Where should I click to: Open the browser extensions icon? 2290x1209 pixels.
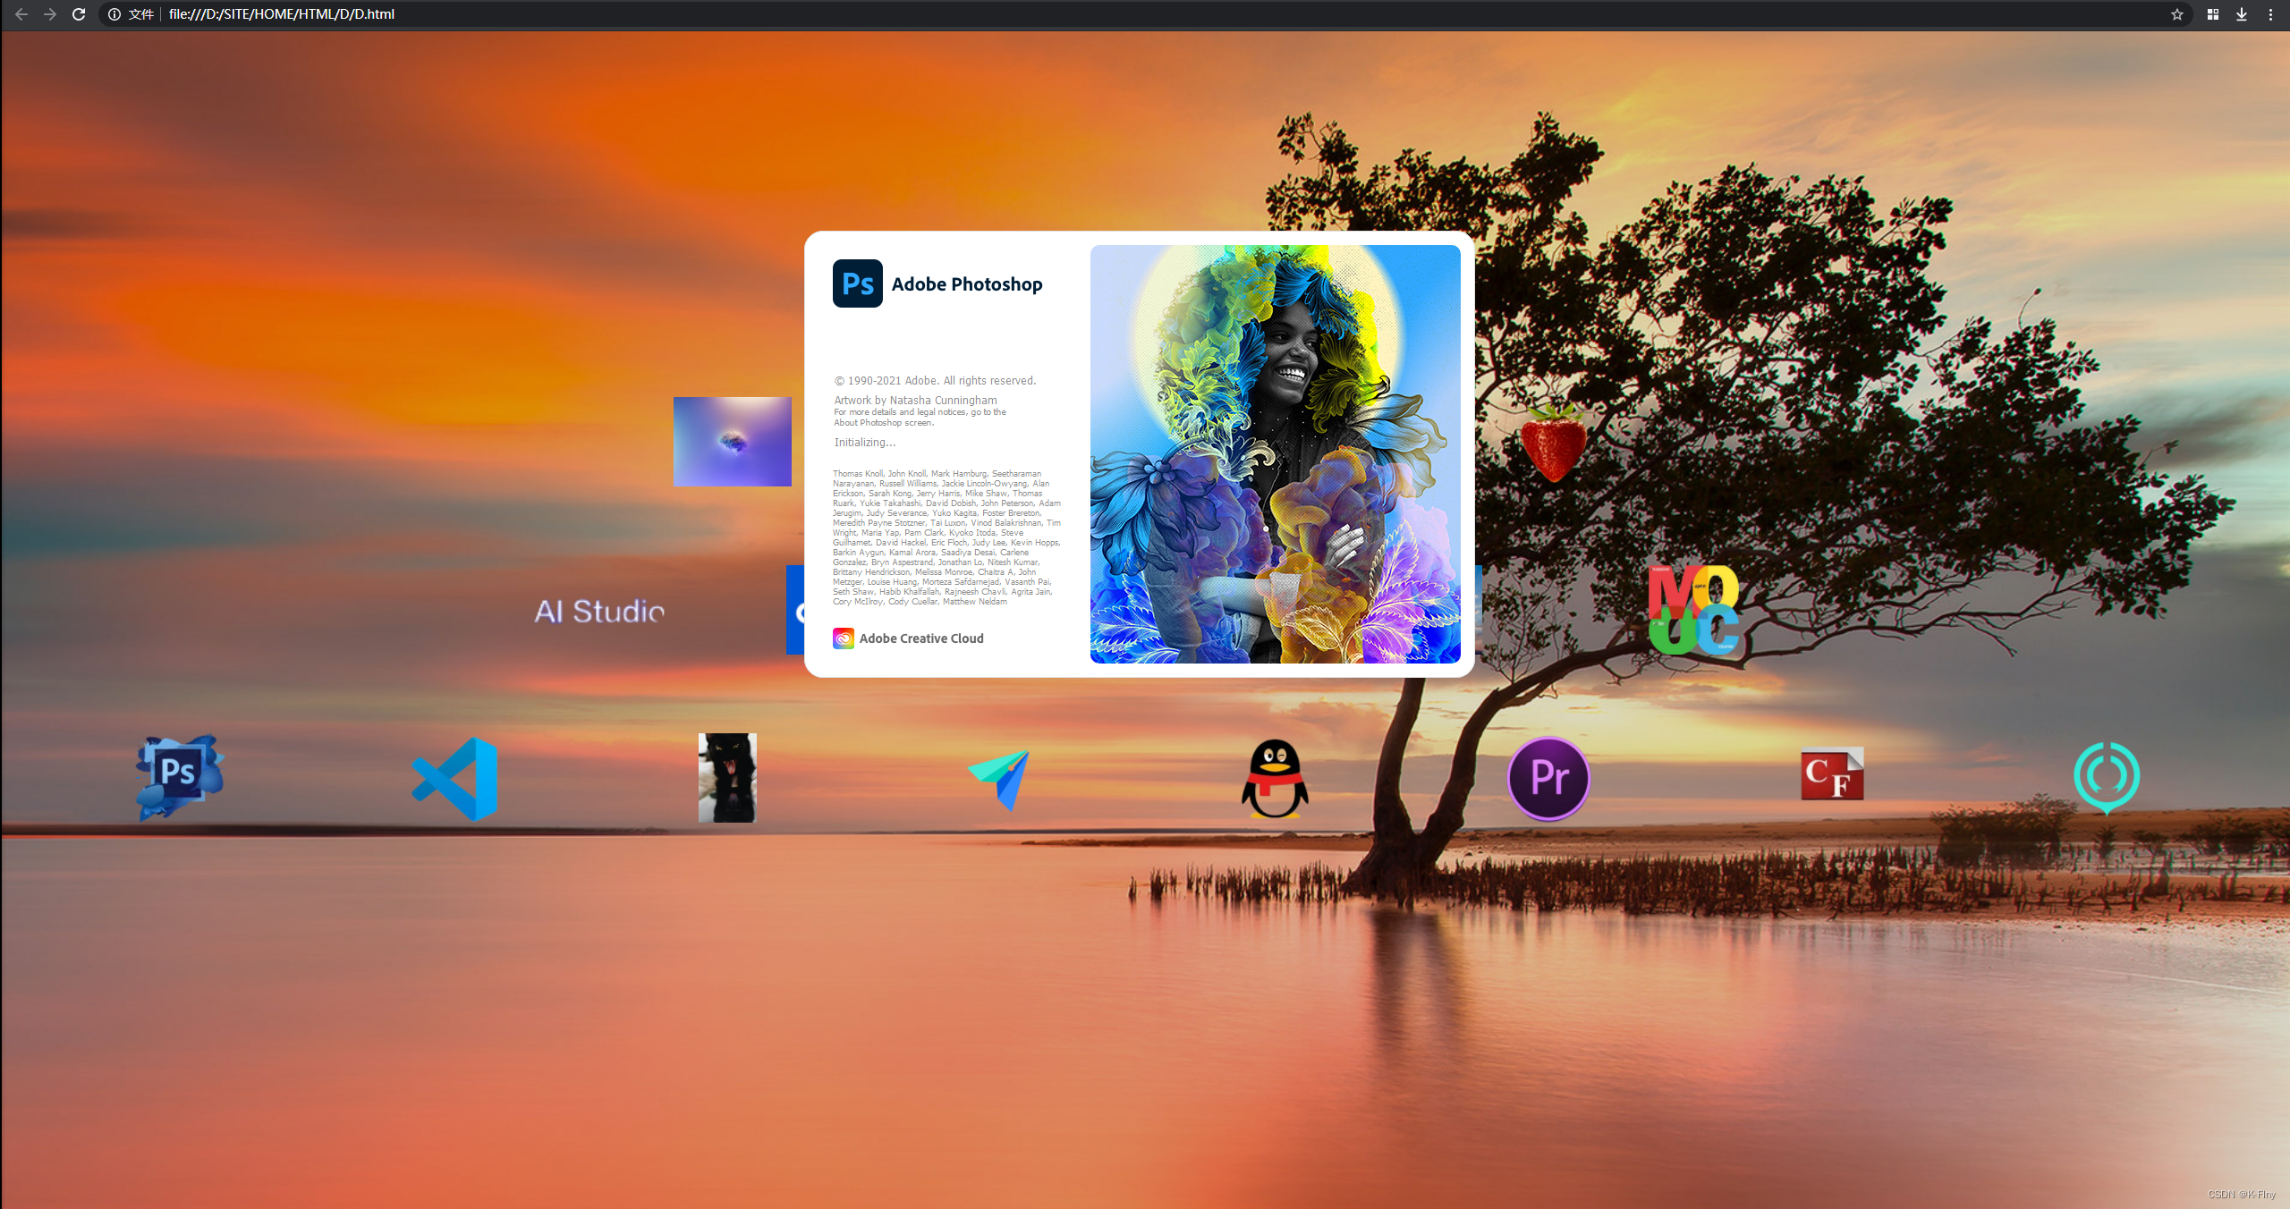pyautogui.click(x=2213, y=14)
